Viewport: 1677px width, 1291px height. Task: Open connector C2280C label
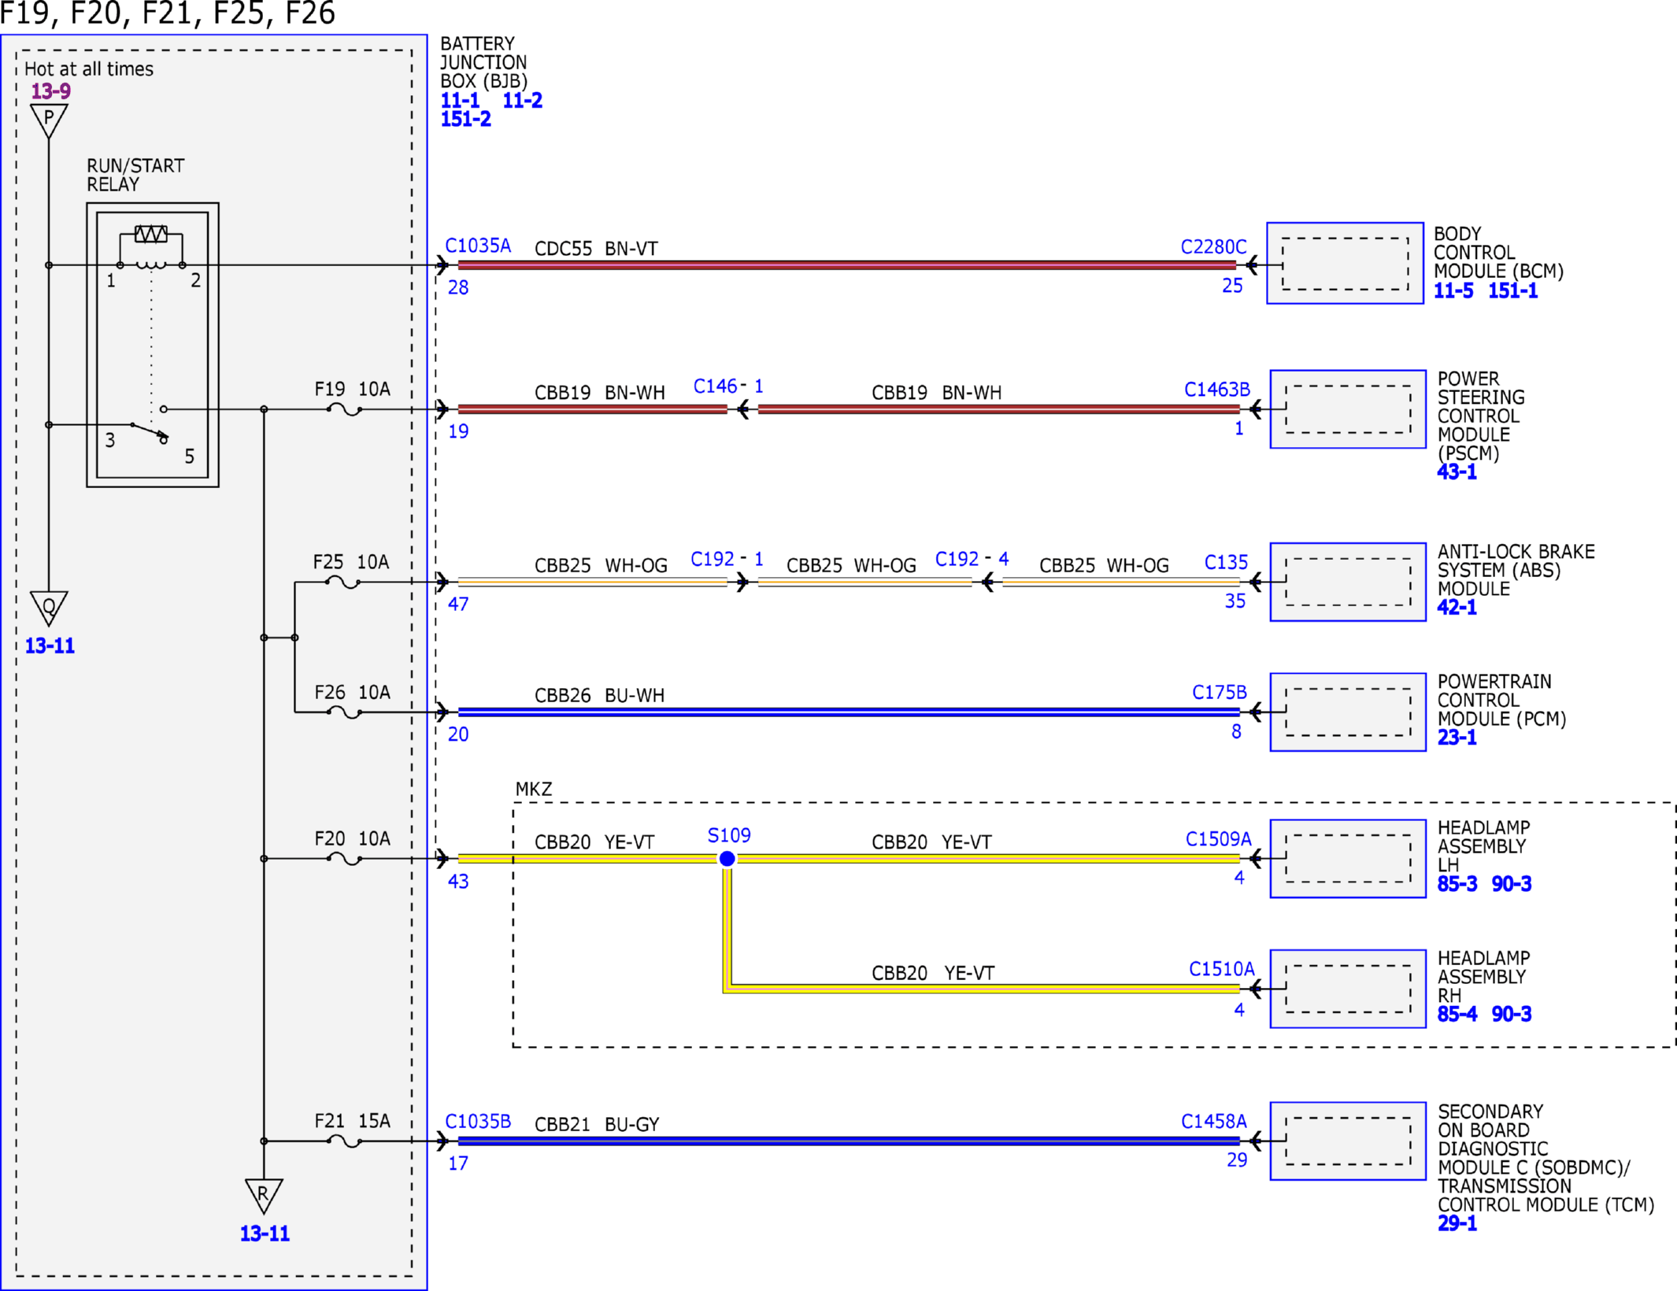coord(1213,247)
